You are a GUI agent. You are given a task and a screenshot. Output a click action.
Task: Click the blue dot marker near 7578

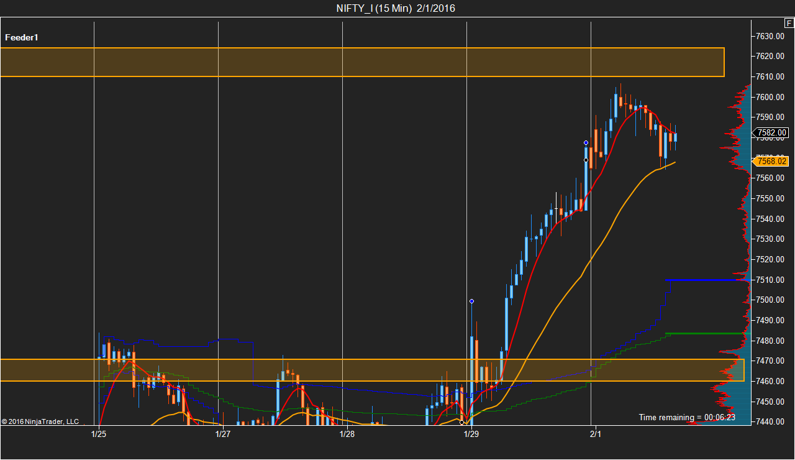(586, 143)
